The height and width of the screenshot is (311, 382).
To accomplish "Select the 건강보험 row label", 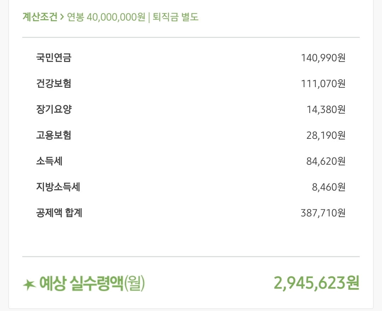I will [54, 84].
